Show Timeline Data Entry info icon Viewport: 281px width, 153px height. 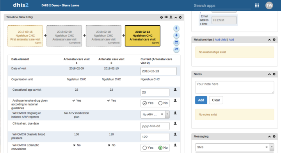click(162, 18)
